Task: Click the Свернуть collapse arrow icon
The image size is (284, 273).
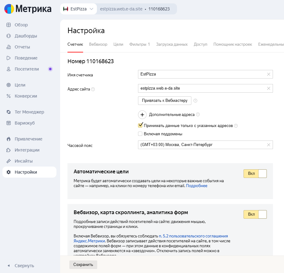Action: click(x=9, y=266)
